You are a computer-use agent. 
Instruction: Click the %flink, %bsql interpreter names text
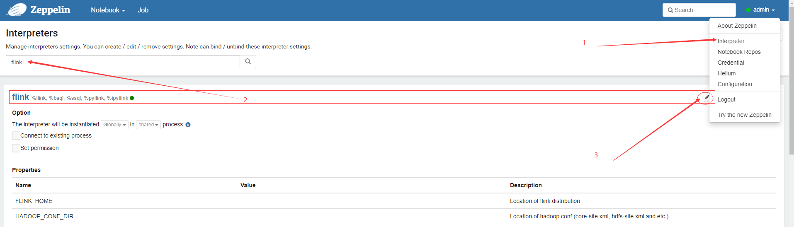[80, 98]
